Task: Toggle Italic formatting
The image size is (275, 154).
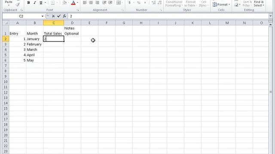Action: click(x=35, y=3)
